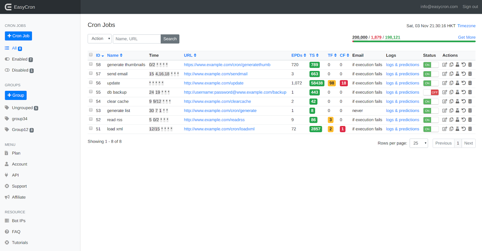Sort the table by TS column
Screen dimensions: 482x251
pos(314,55)
